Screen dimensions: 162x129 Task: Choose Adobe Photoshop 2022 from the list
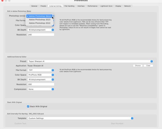click(x=39, y=23)
